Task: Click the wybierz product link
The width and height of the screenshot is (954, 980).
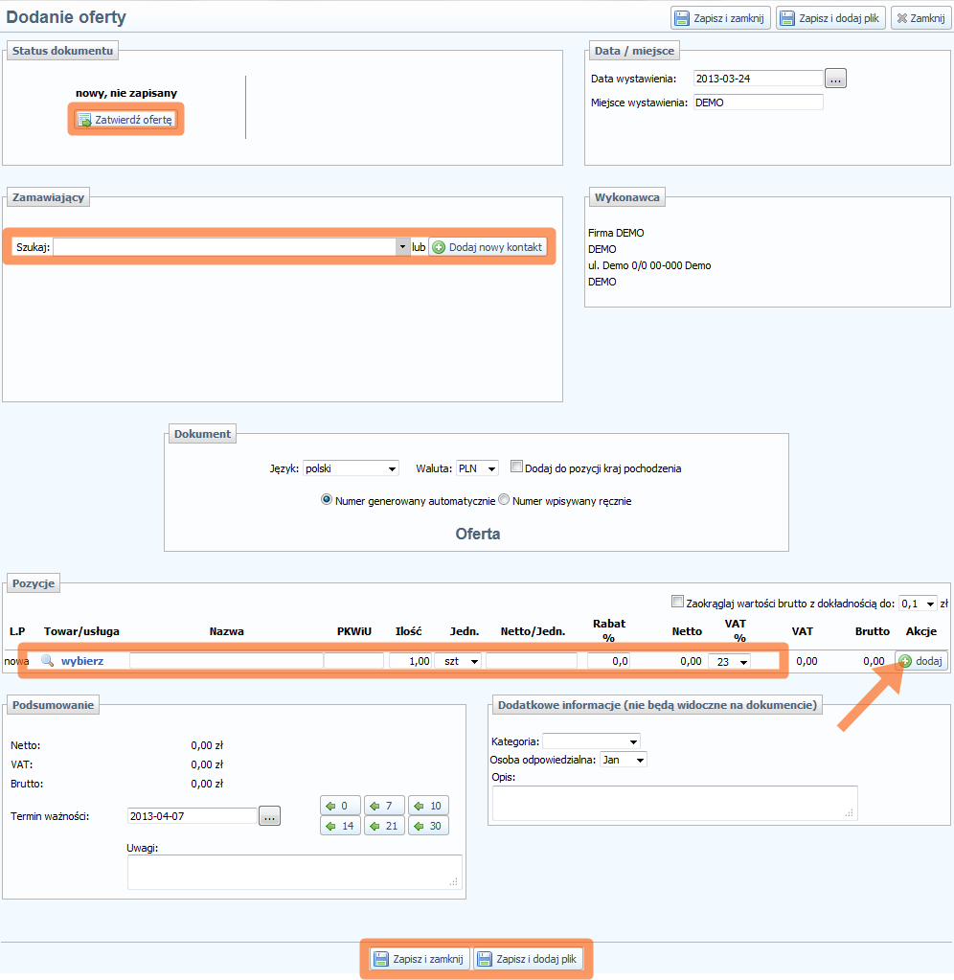Action: point(82,661)
